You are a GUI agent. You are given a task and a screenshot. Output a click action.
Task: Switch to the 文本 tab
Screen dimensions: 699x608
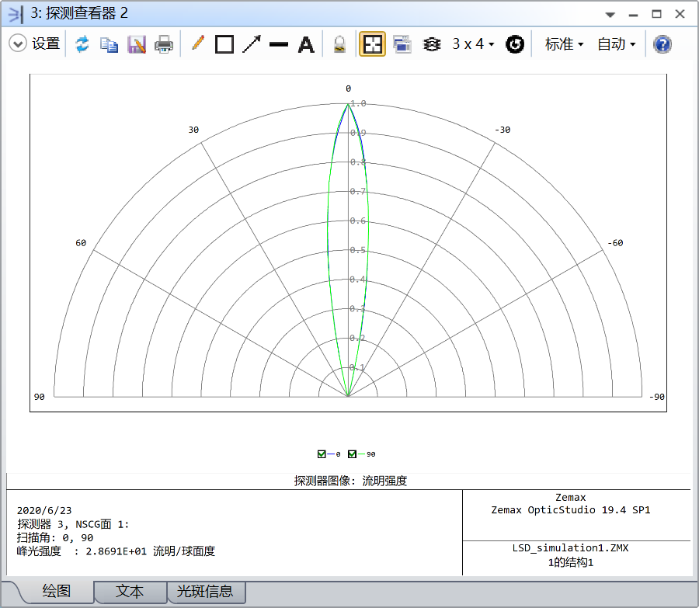tap(130, 592)
